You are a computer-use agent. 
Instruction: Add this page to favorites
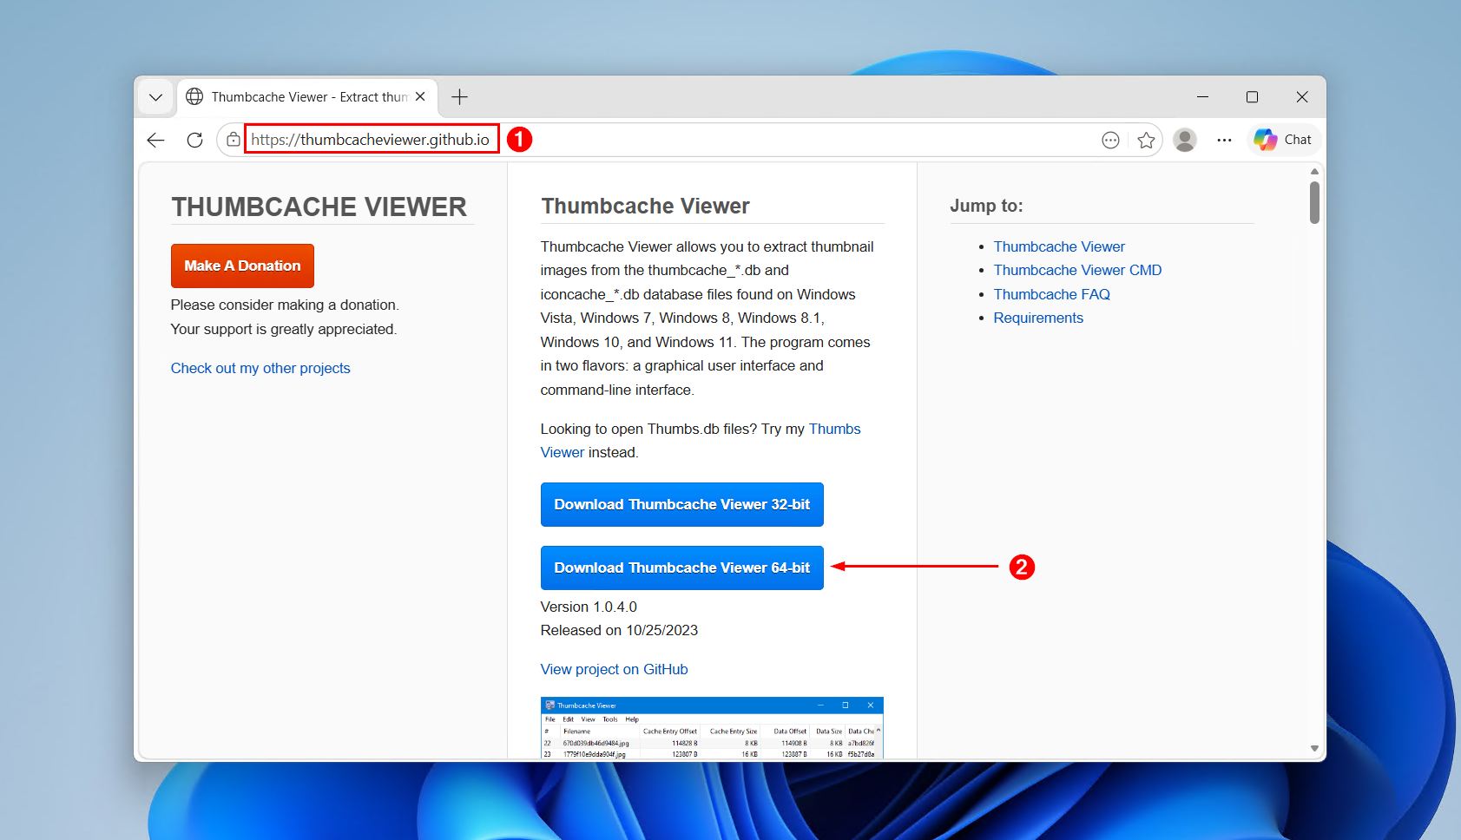point(1146,140)
